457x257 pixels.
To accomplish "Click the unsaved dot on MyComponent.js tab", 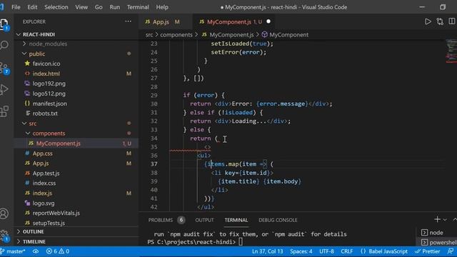I will pyautogui.click(x=268, y=21).
